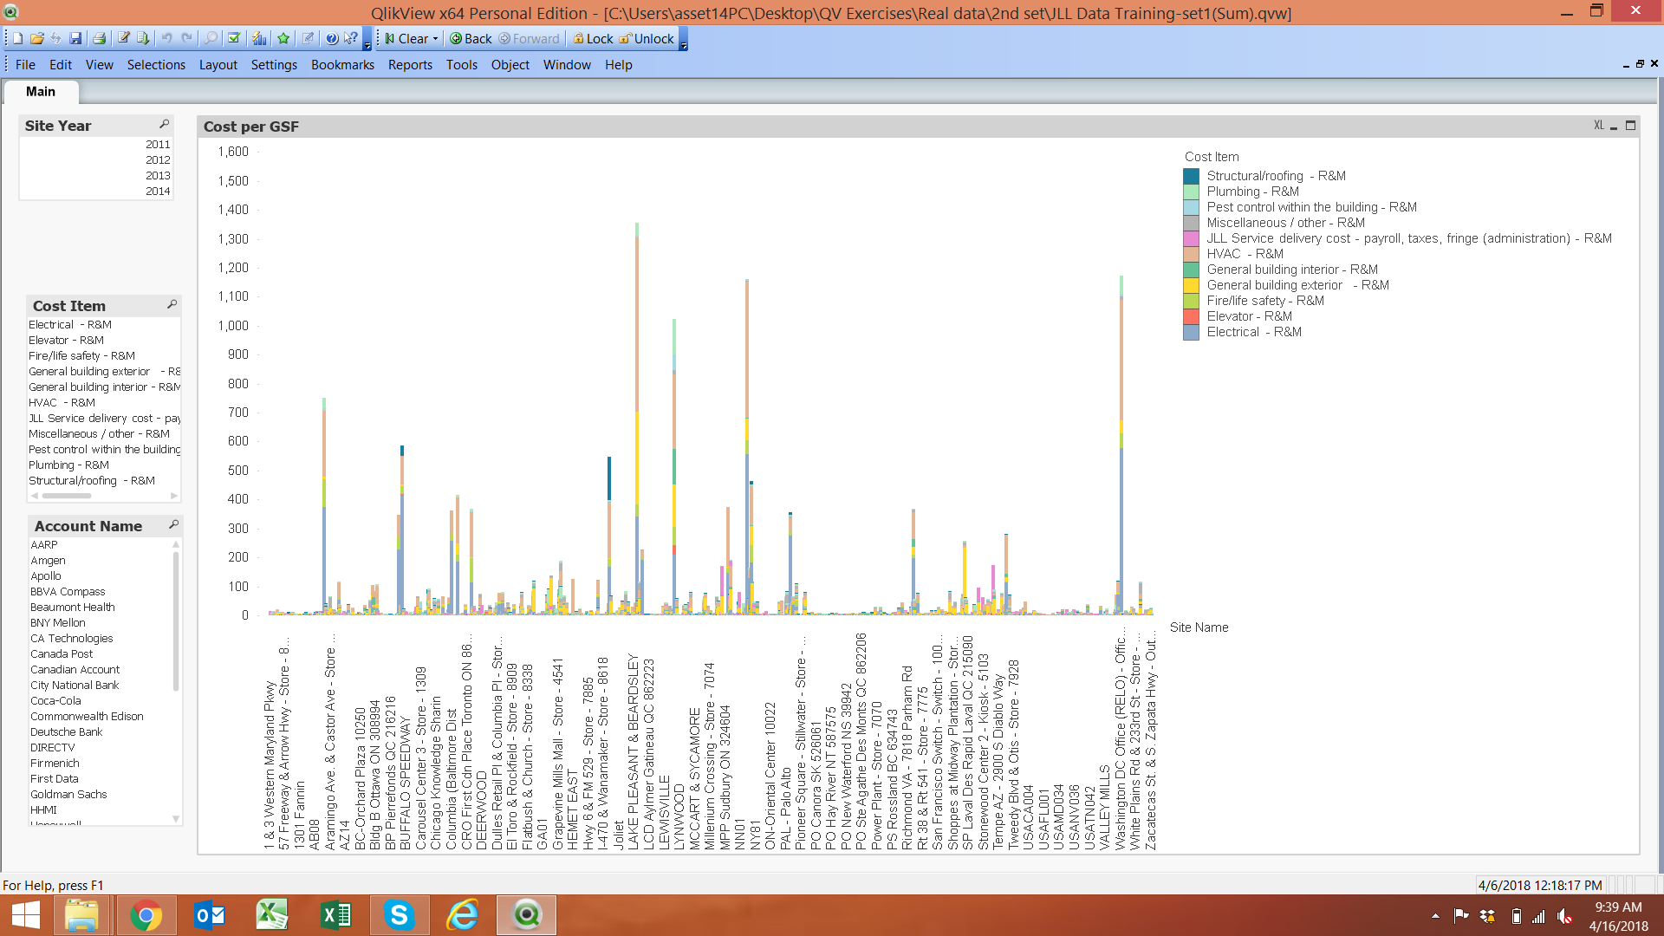
Task: Send chart to Excel via XL icon
Action: click(x=1599, y=126)
